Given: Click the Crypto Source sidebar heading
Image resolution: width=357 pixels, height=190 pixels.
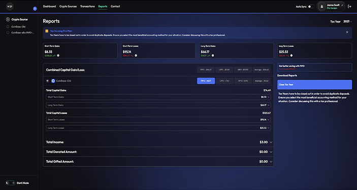Looking at the screenshot, I should (20, 19).
